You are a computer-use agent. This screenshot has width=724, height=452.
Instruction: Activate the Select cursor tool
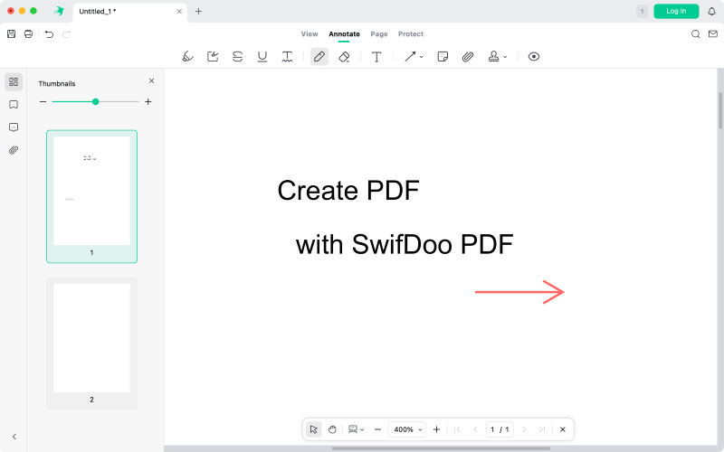coord(313,429)
